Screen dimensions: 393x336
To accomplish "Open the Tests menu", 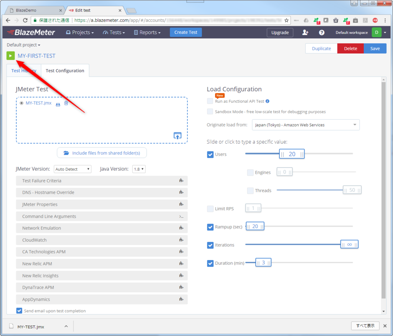I will (114, 32).
